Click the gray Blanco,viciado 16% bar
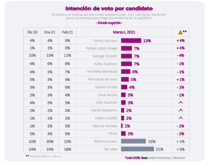 133,141
